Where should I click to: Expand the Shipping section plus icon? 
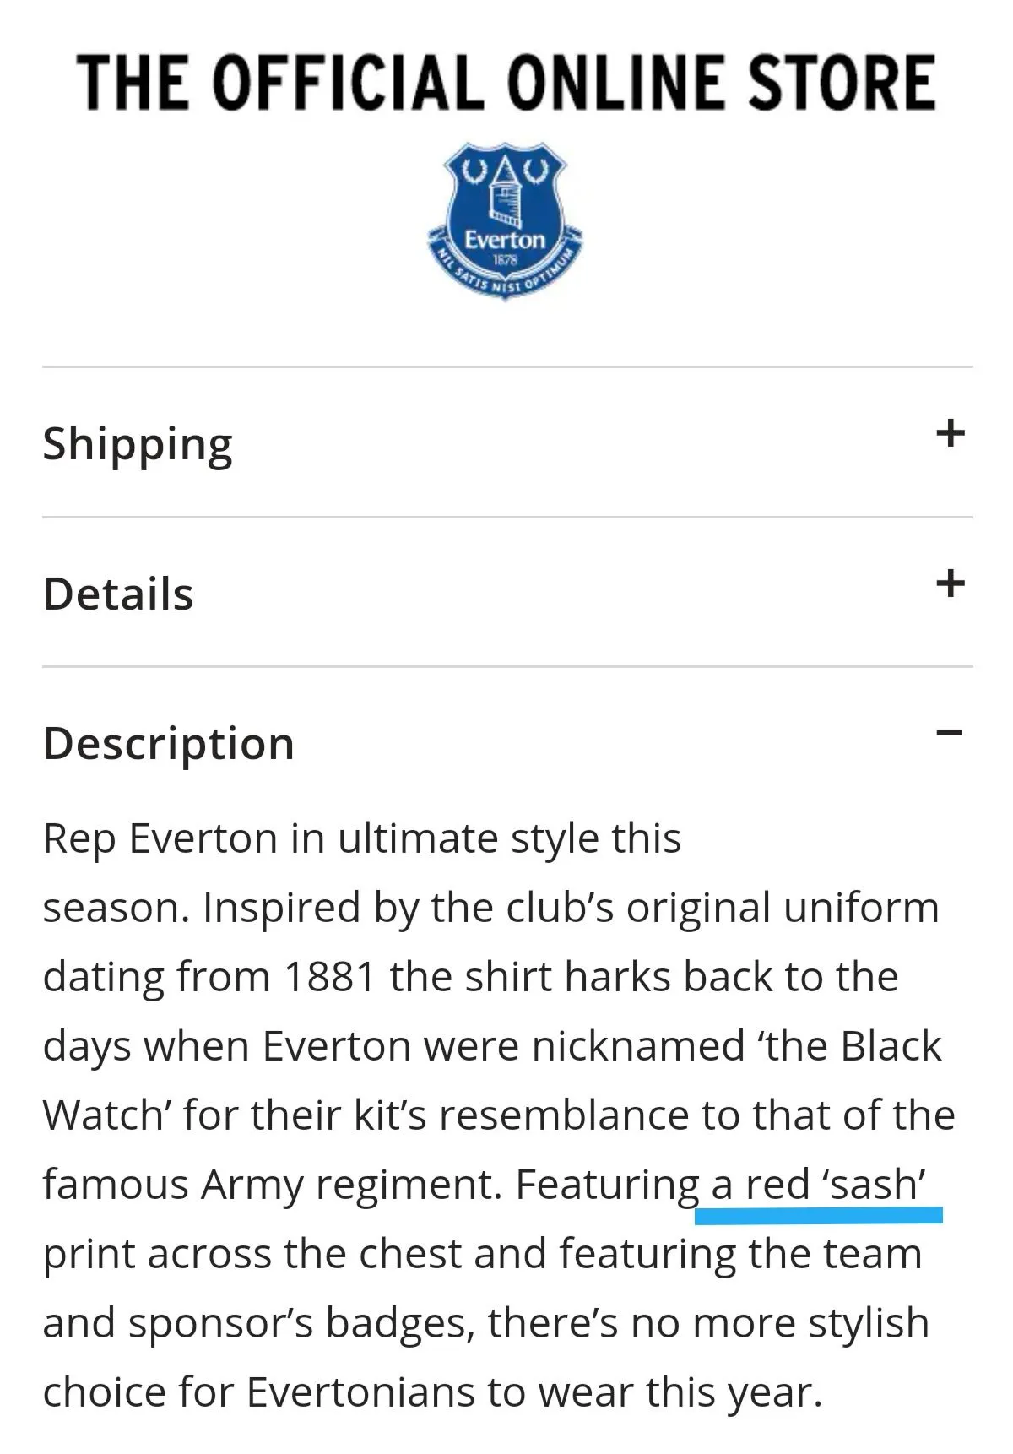(950, 433)
